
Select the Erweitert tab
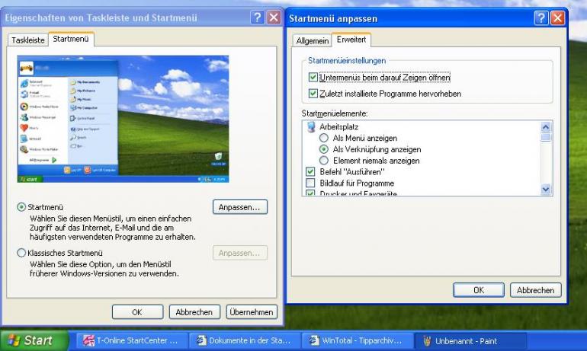tap(351, 40)
